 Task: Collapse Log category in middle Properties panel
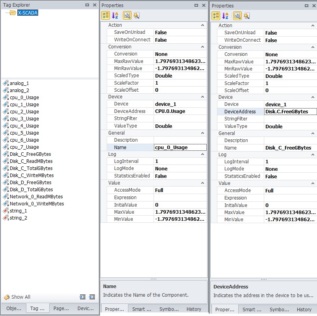coord(202,154)
